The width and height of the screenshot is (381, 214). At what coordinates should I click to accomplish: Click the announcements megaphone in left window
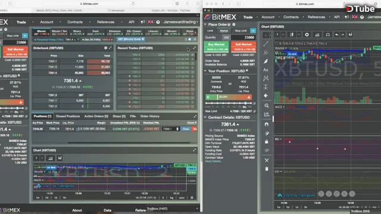[x=143, y=22]
